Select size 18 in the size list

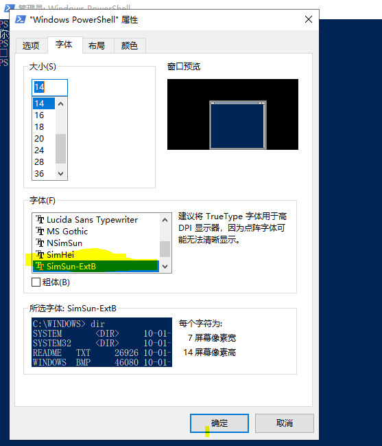44,127
